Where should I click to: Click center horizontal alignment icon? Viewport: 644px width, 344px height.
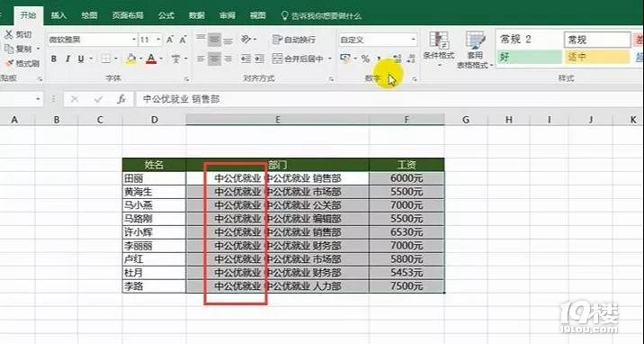click(x=214, y=59)
